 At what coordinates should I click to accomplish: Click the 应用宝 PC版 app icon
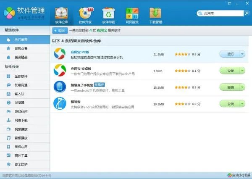[x=60, y=53]
